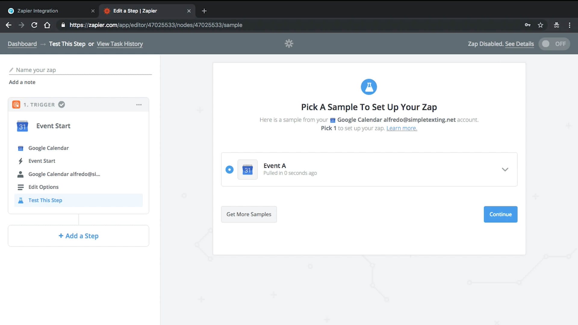Screen dimensions: 578x325
Task: Click the Zapier asterisk logo in header
Action: tap(289, 44)
